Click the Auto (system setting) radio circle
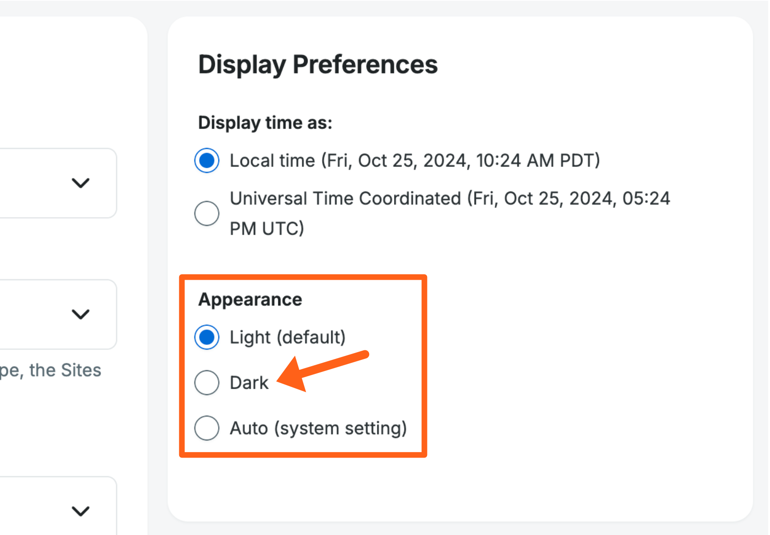The width and height of the screenshot is (770, 535). 207,428
